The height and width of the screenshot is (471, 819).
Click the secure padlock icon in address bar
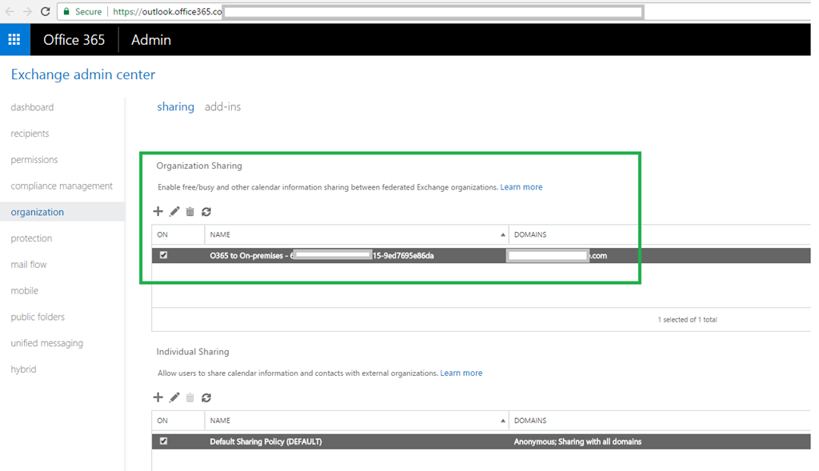coord(66,11)
